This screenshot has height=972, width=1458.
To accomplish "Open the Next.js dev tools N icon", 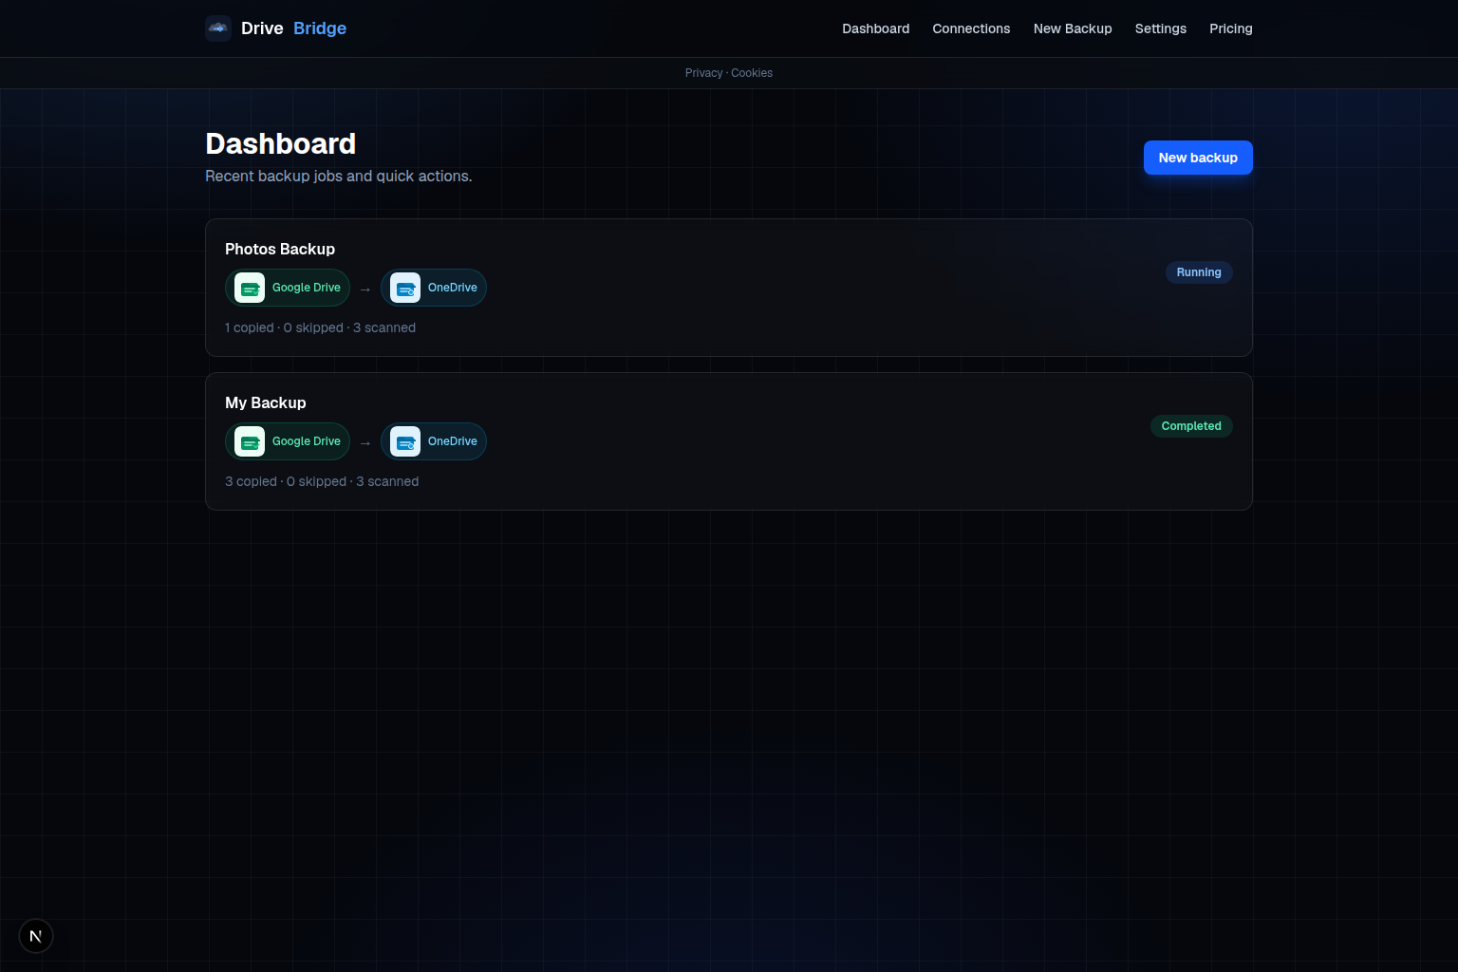I will 36,936.
